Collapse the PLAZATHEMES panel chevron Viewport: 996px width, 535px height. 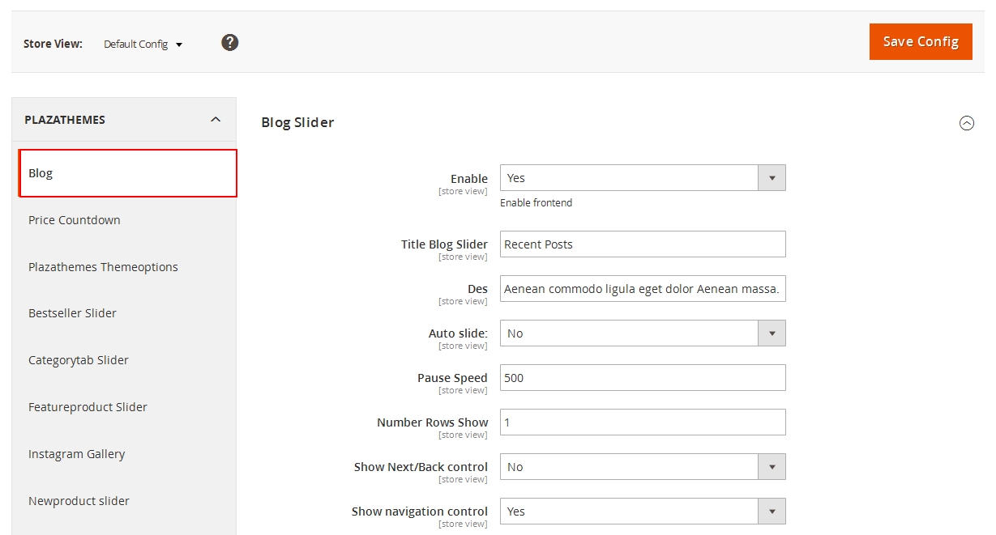pos(215,119)
